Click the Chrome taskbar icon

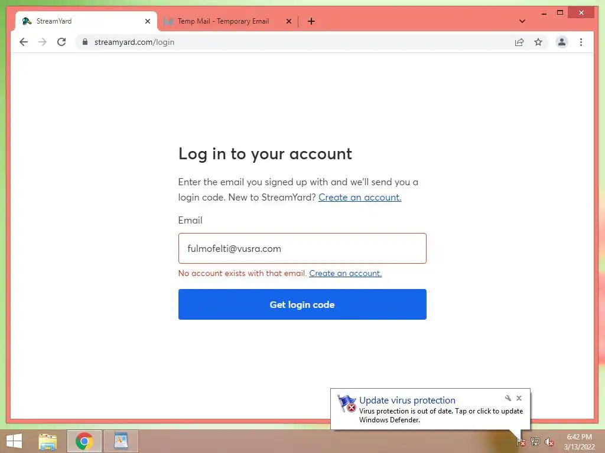click(84, 441)
